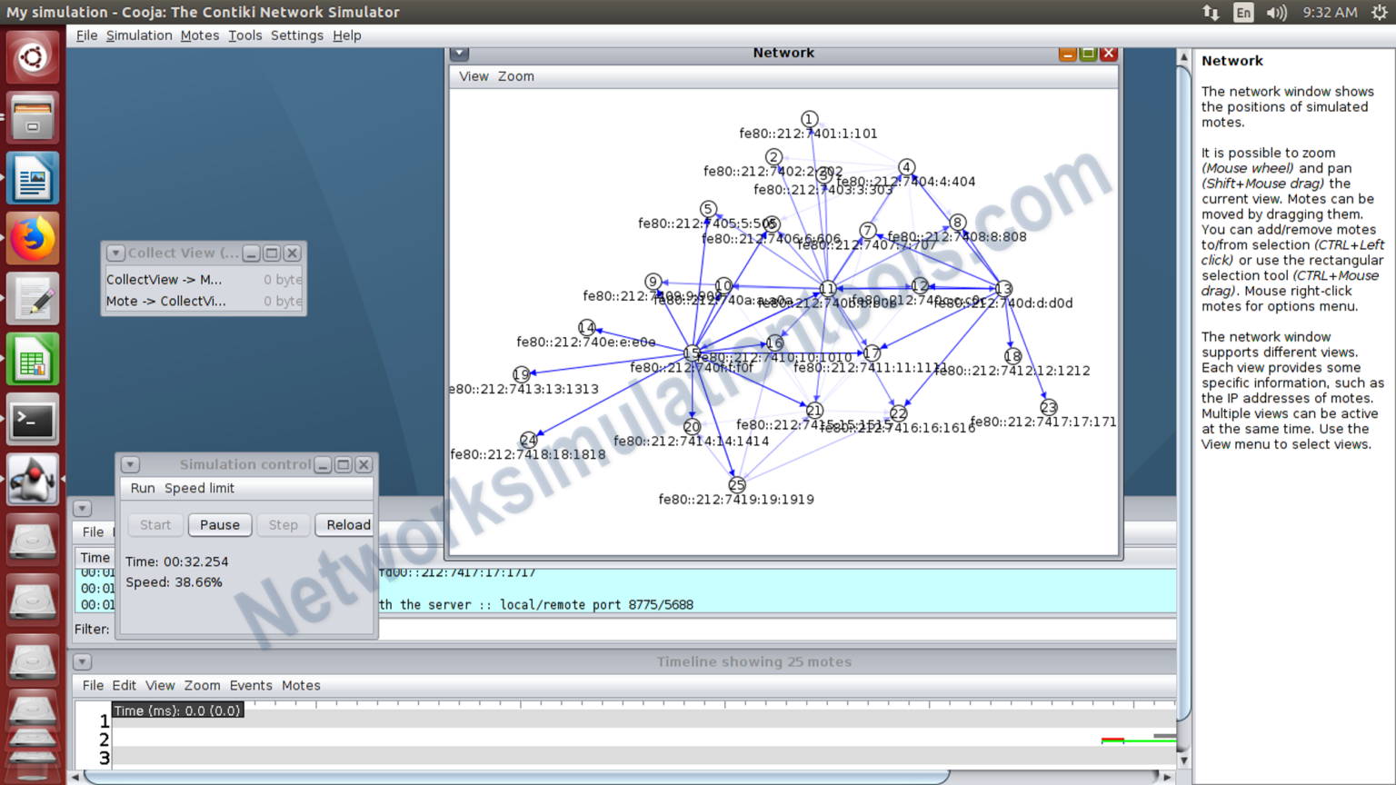The width and height of the screenshot is (1396, 785).
Task: Expand the Network window quick-help triangle
Action: (459, 54)
